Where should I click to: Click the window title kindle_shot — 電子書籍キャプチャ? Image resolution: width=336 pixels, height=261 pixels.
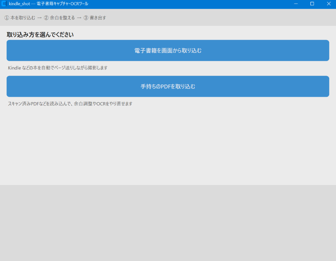pyautogui.click(x=49, y=4)
